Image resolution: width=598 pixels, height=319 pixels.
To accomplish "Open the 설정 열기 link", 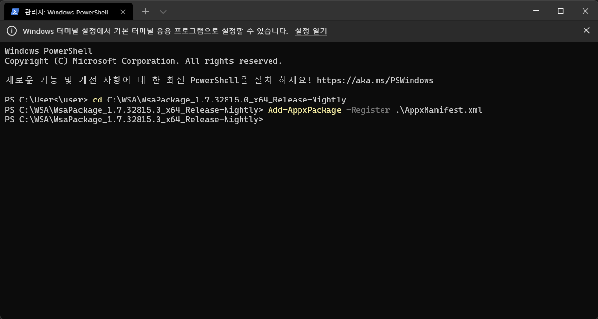I will 311,31.
